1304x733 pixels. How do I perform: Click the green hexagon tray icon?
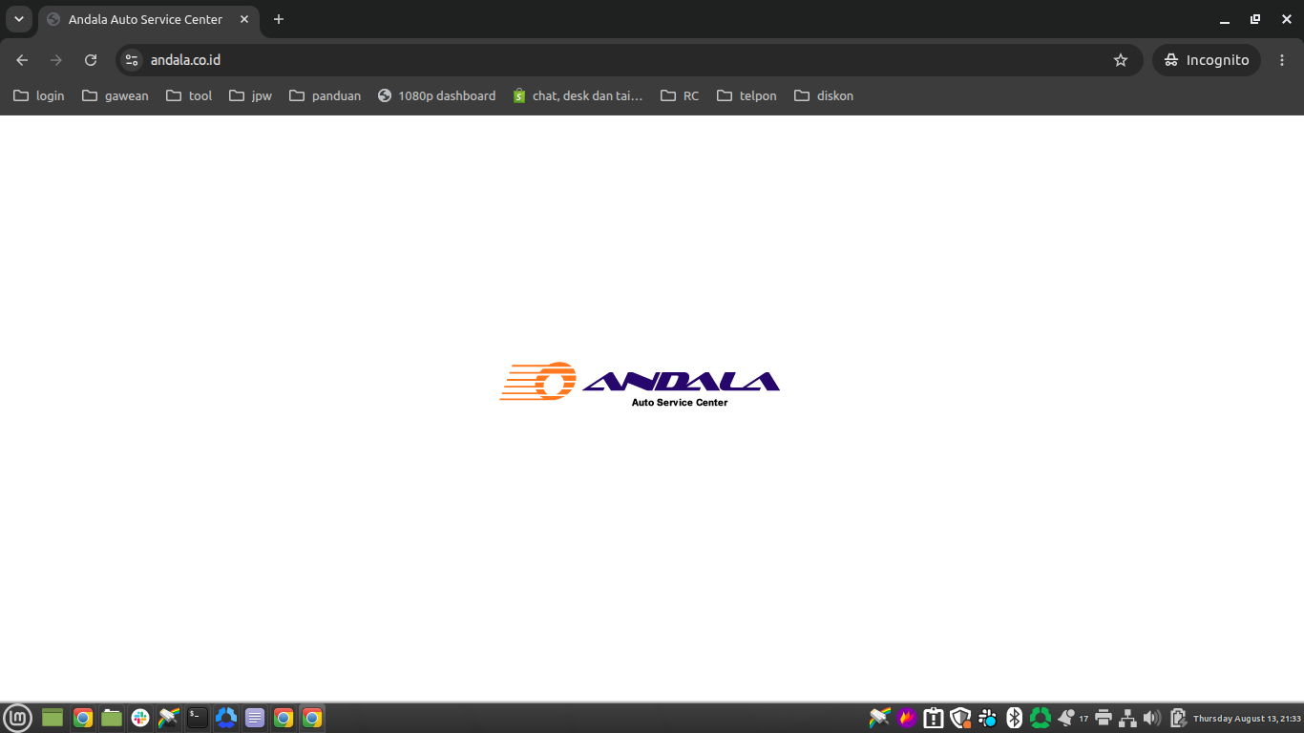tap(1041, 718)
